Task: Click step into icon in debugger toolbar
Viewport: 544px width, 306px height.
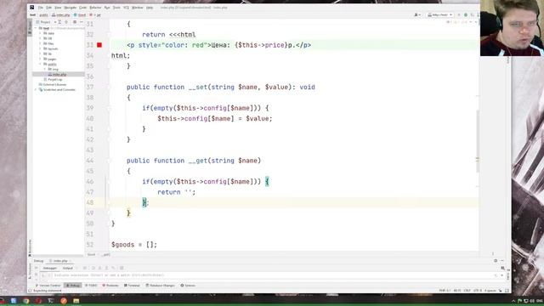Action: [99, 268]
